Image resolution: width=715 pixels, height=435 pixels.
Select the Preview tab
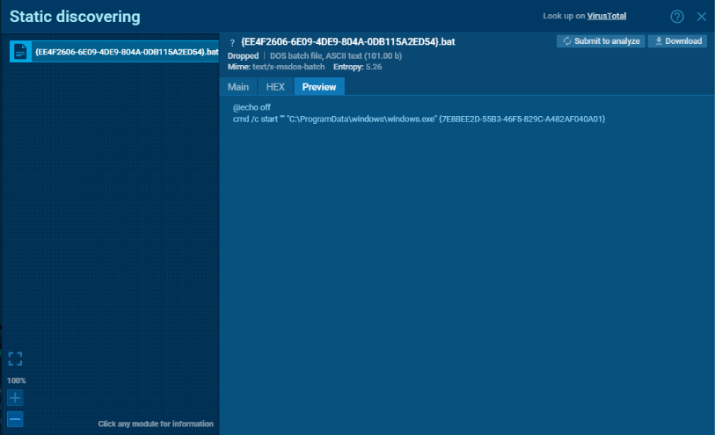pyautogui.click(x=319, y=86)
